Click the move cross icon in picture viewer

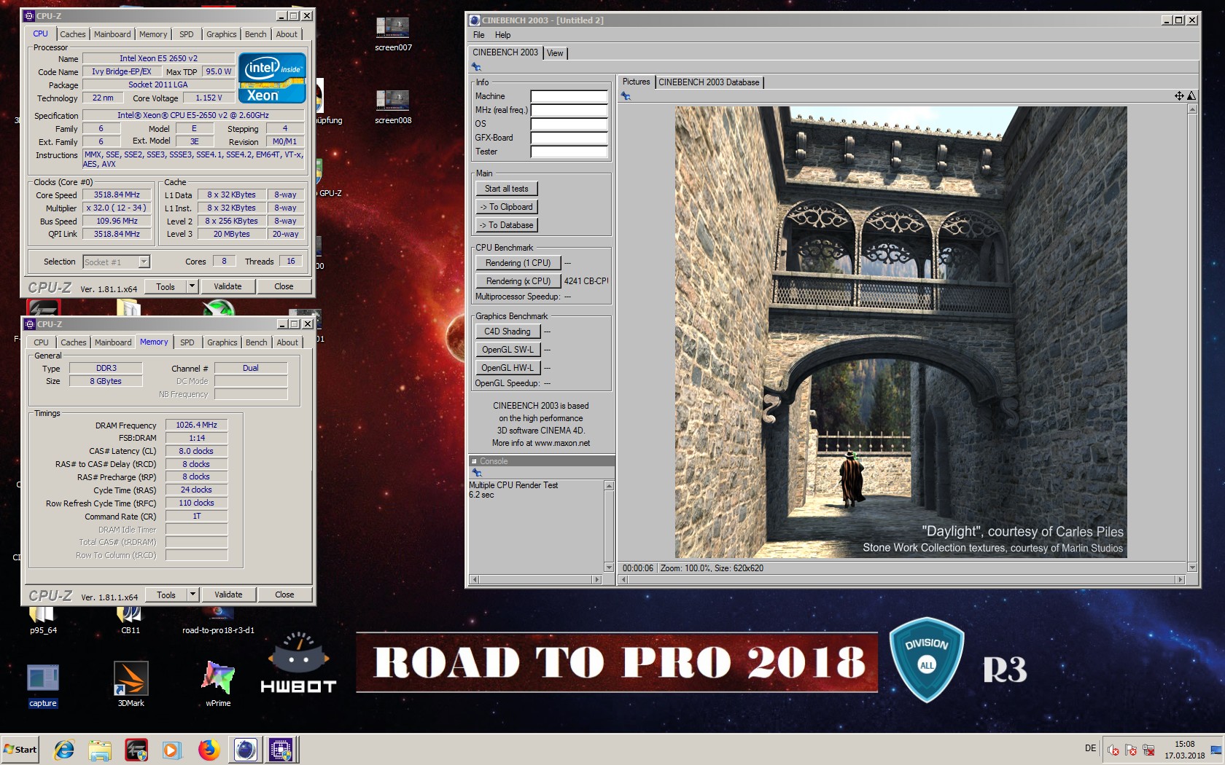1179,95
